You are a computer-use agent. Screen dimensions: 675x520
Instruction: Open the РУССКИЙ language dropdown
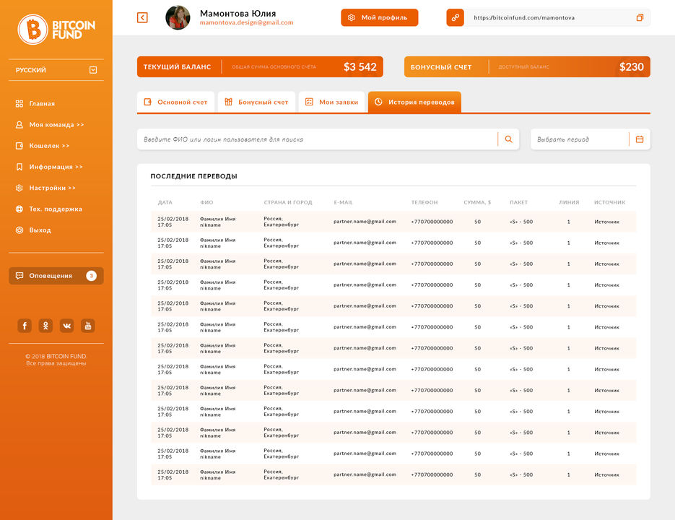click(x=56, y=70)
